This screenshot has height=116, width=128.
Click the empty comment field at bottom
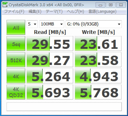64,107
